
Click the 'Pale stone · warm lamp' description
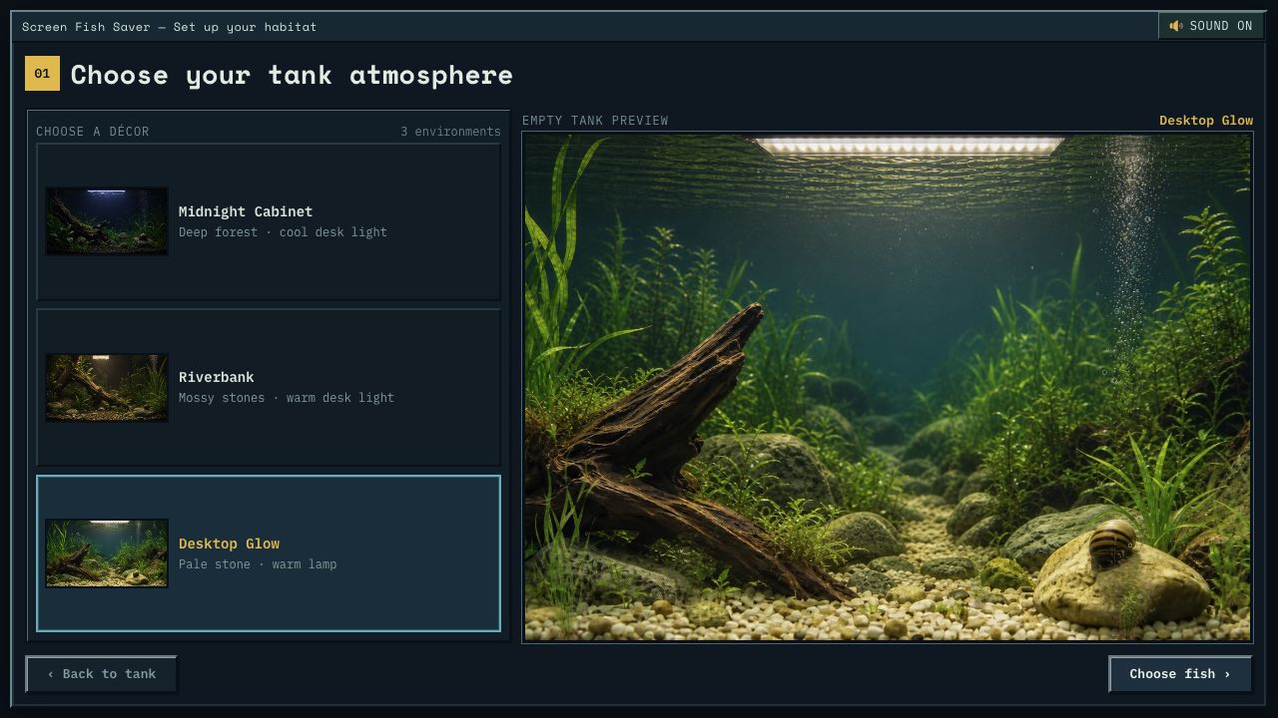(x=258, y=564)
